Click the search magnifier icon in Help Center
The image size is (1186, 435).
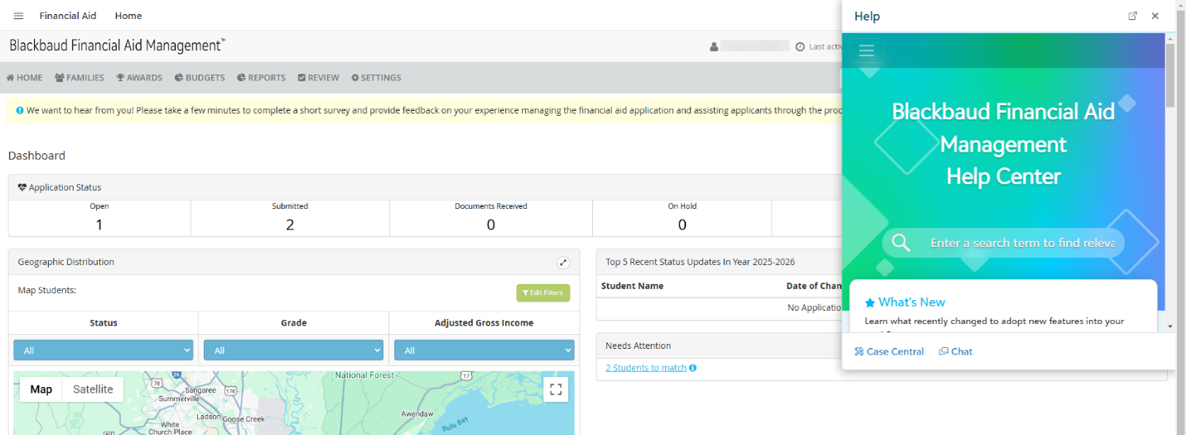(902, 243)
